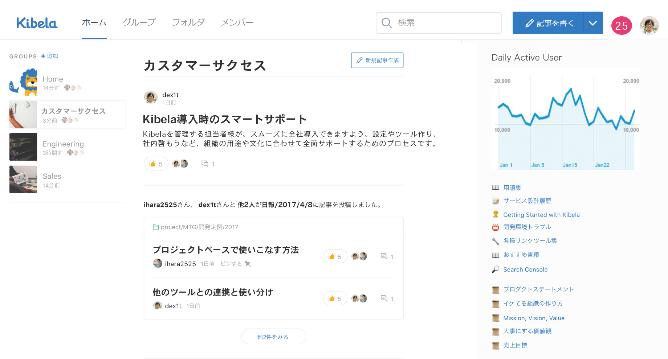View likers avatars on the スマートサポート article
The image size is (668, 359).
pyautogui.click(x=180, y=164)
